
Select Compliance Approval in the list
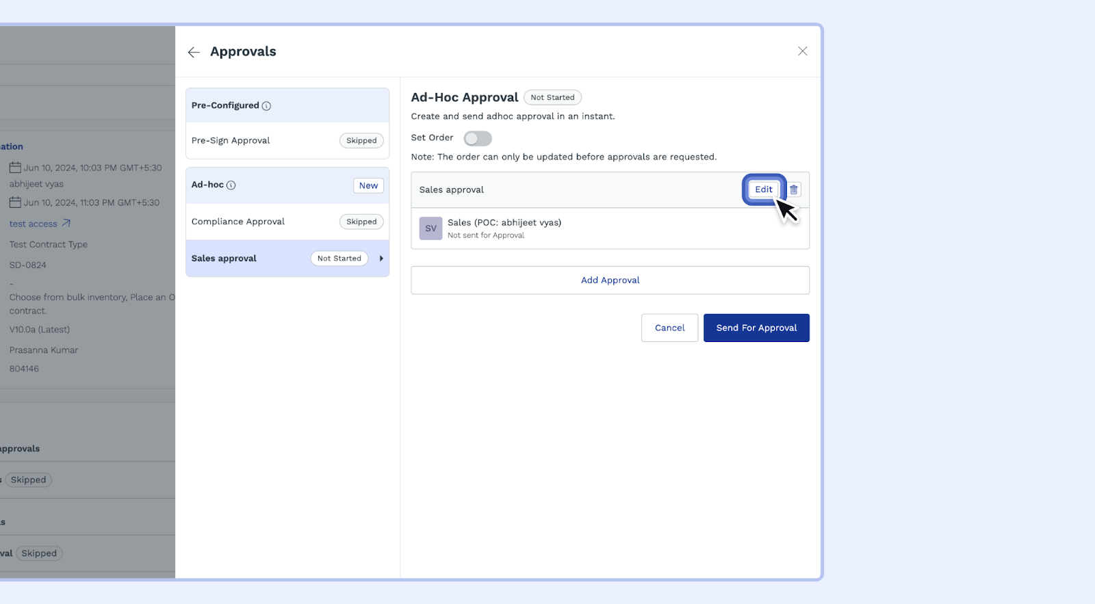pos(238,222)
